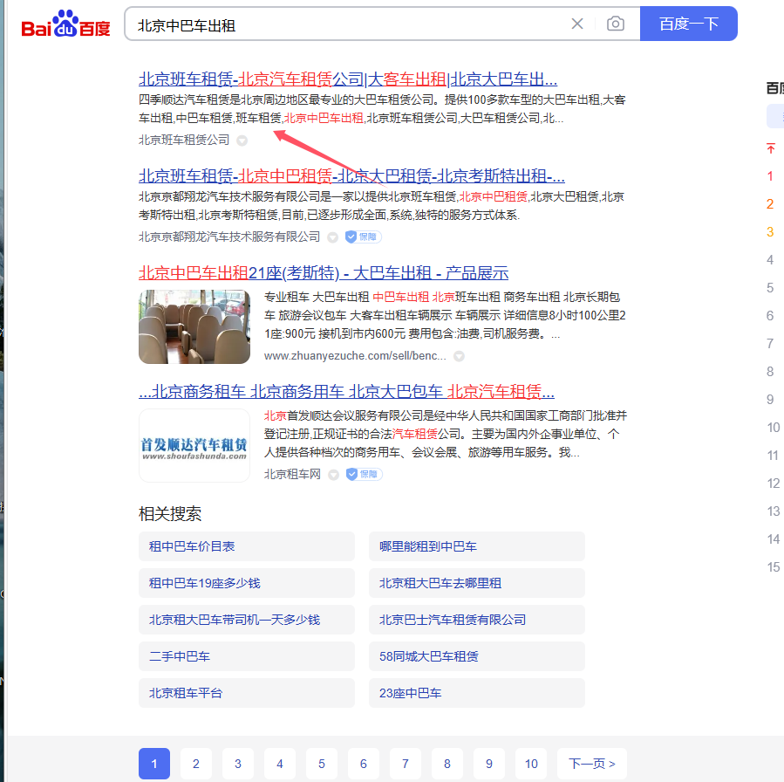This screenshot has width=784, height=782.
Task: Click the source name 北京租车网
Action: pos(292,474)
